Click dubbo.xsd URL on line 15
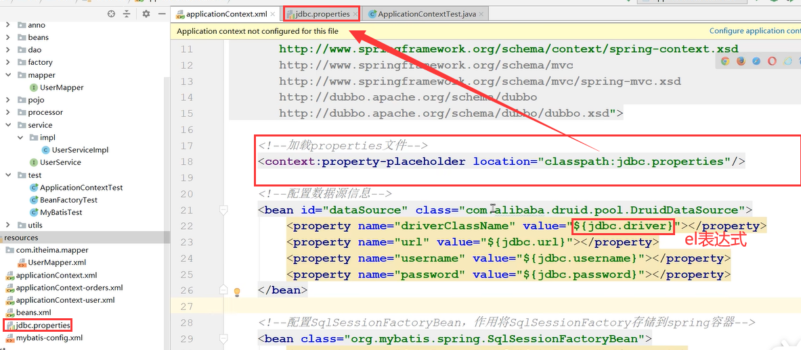Viewport: 801px width, 350px height. 445,114
